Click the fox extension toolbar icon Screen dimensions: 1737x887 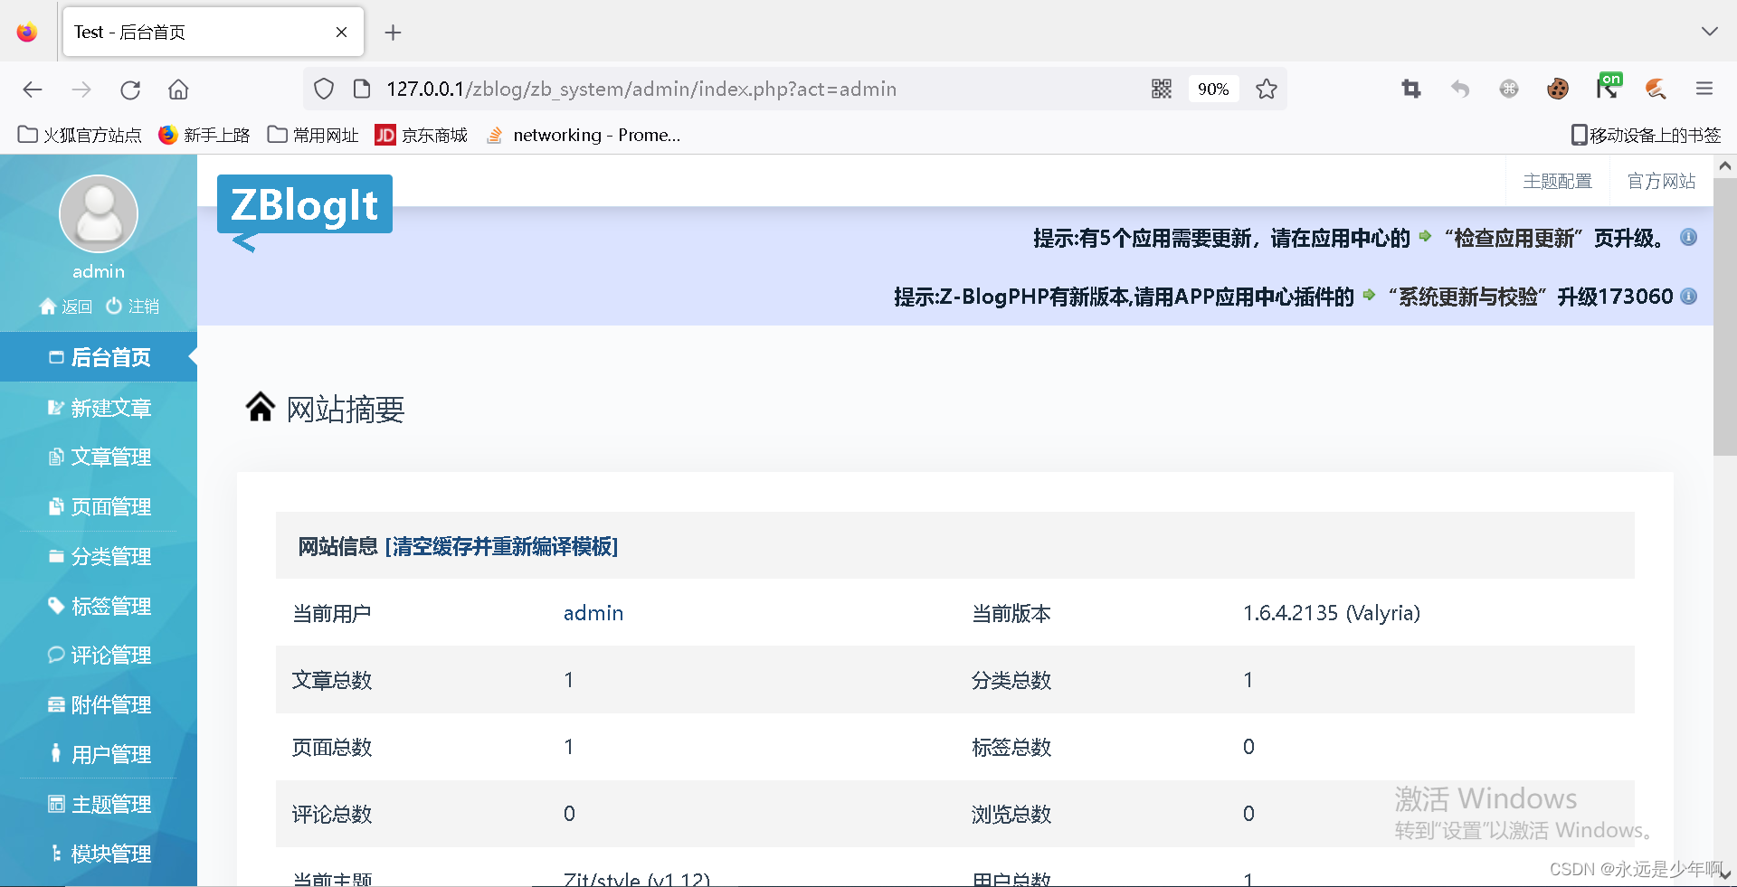(1656, 89)
